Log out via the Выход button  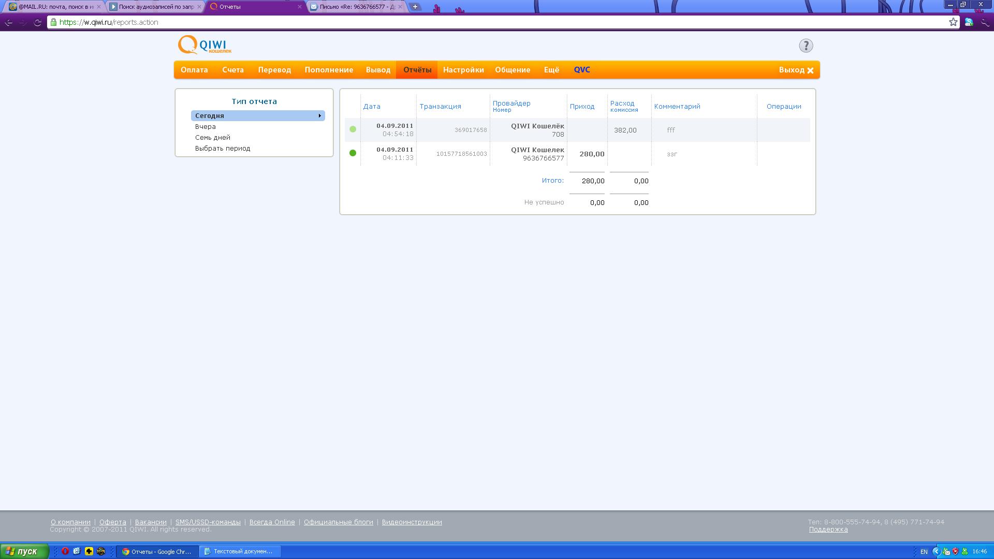pyautogui.click(x=796, y=70)
